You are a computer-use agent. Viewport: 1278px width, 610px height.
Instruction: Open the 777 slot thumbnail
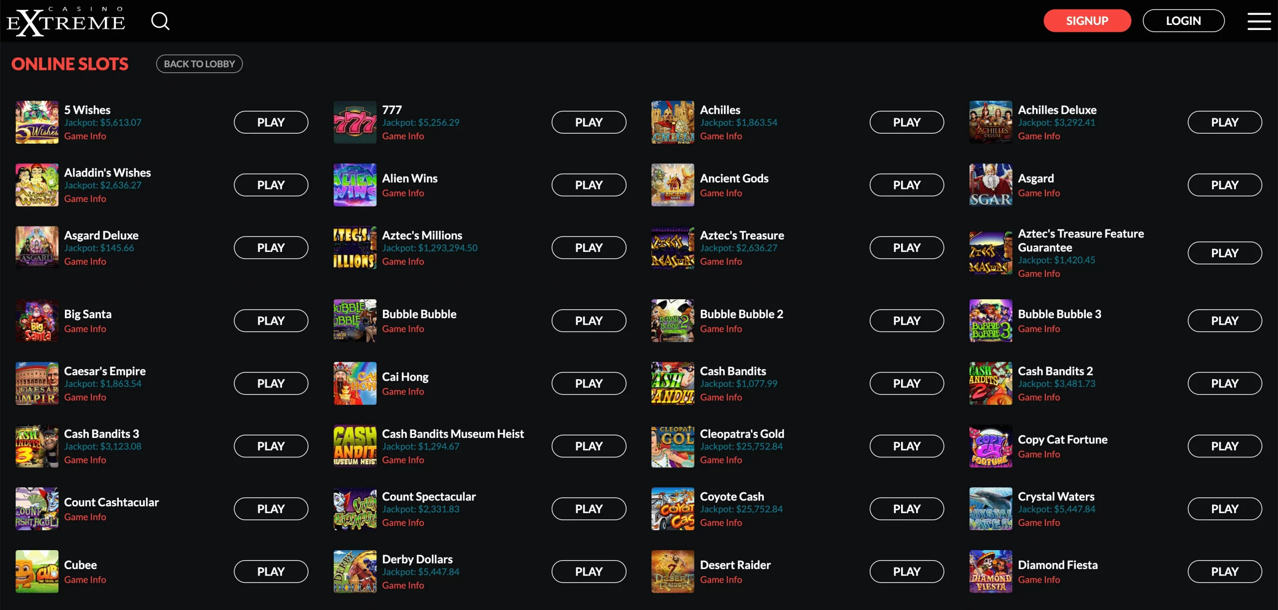(x=355, y=122)
